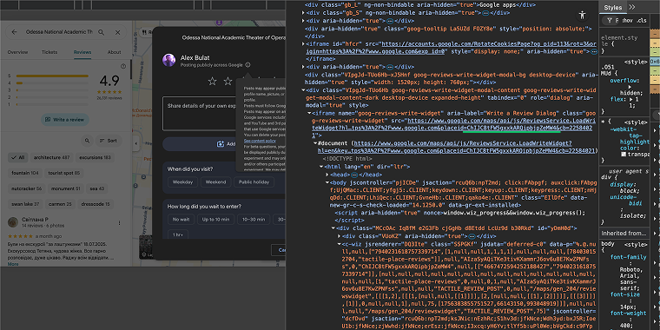
Task: Click the magnifier icon in the Maps search box
Action: pos(101,32)
